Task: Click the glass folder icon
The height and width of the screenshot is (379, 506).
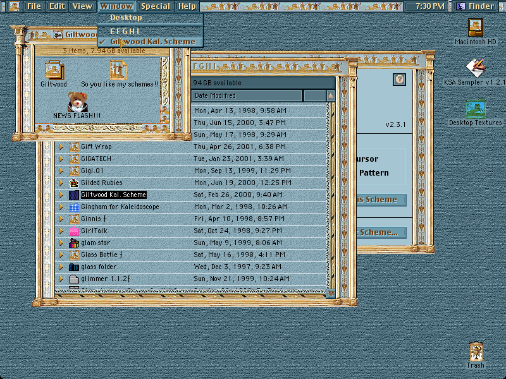Action: [x=74, y=267]
